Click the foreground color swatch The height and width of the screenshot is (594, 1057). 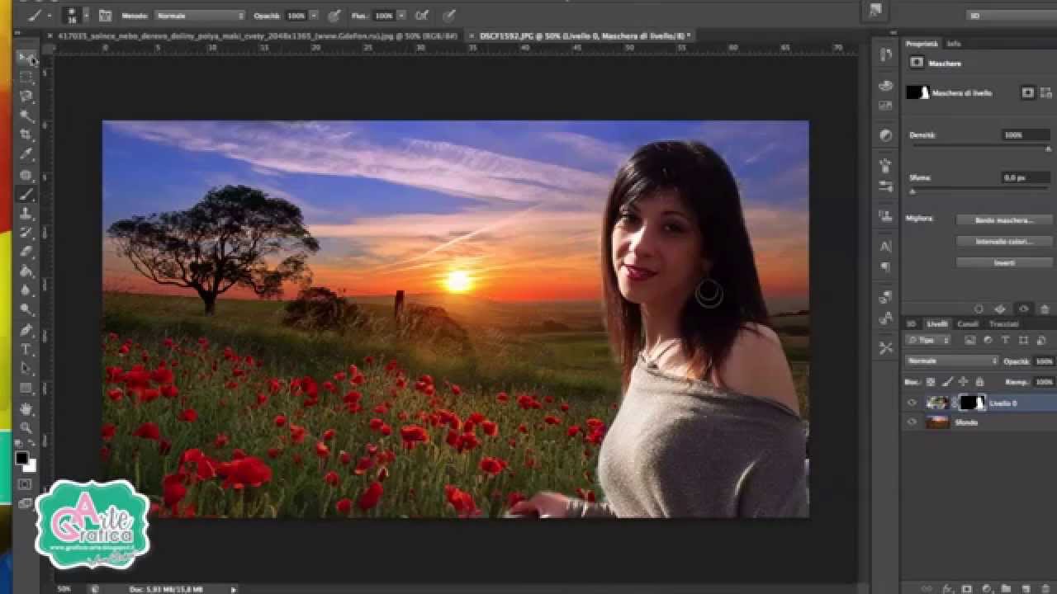(21, 459)
